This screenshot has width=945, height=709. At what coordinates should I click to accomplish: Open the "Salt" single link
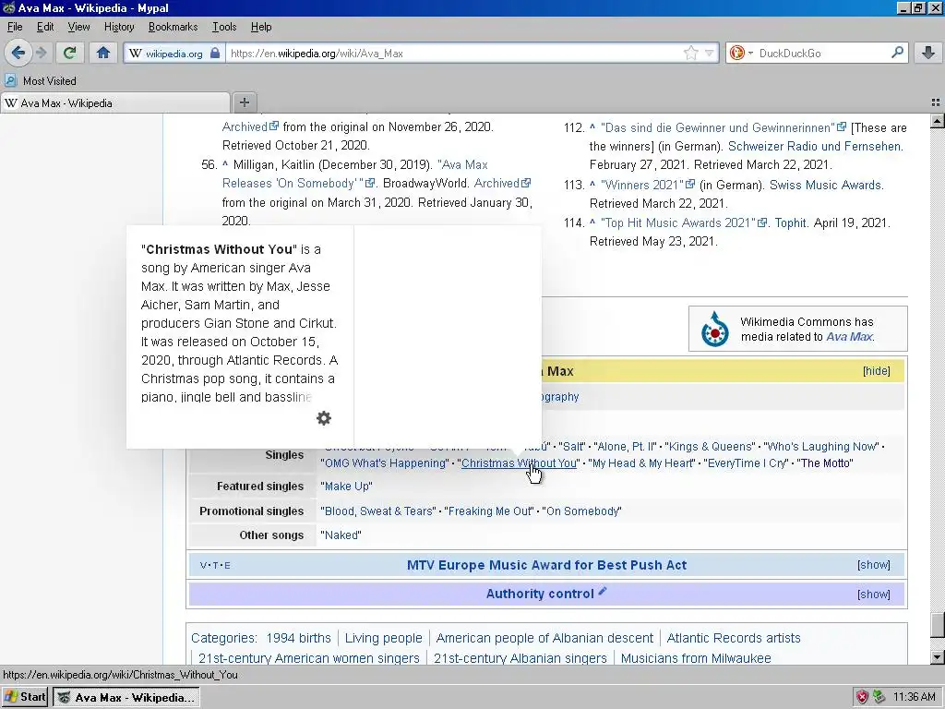572,446
